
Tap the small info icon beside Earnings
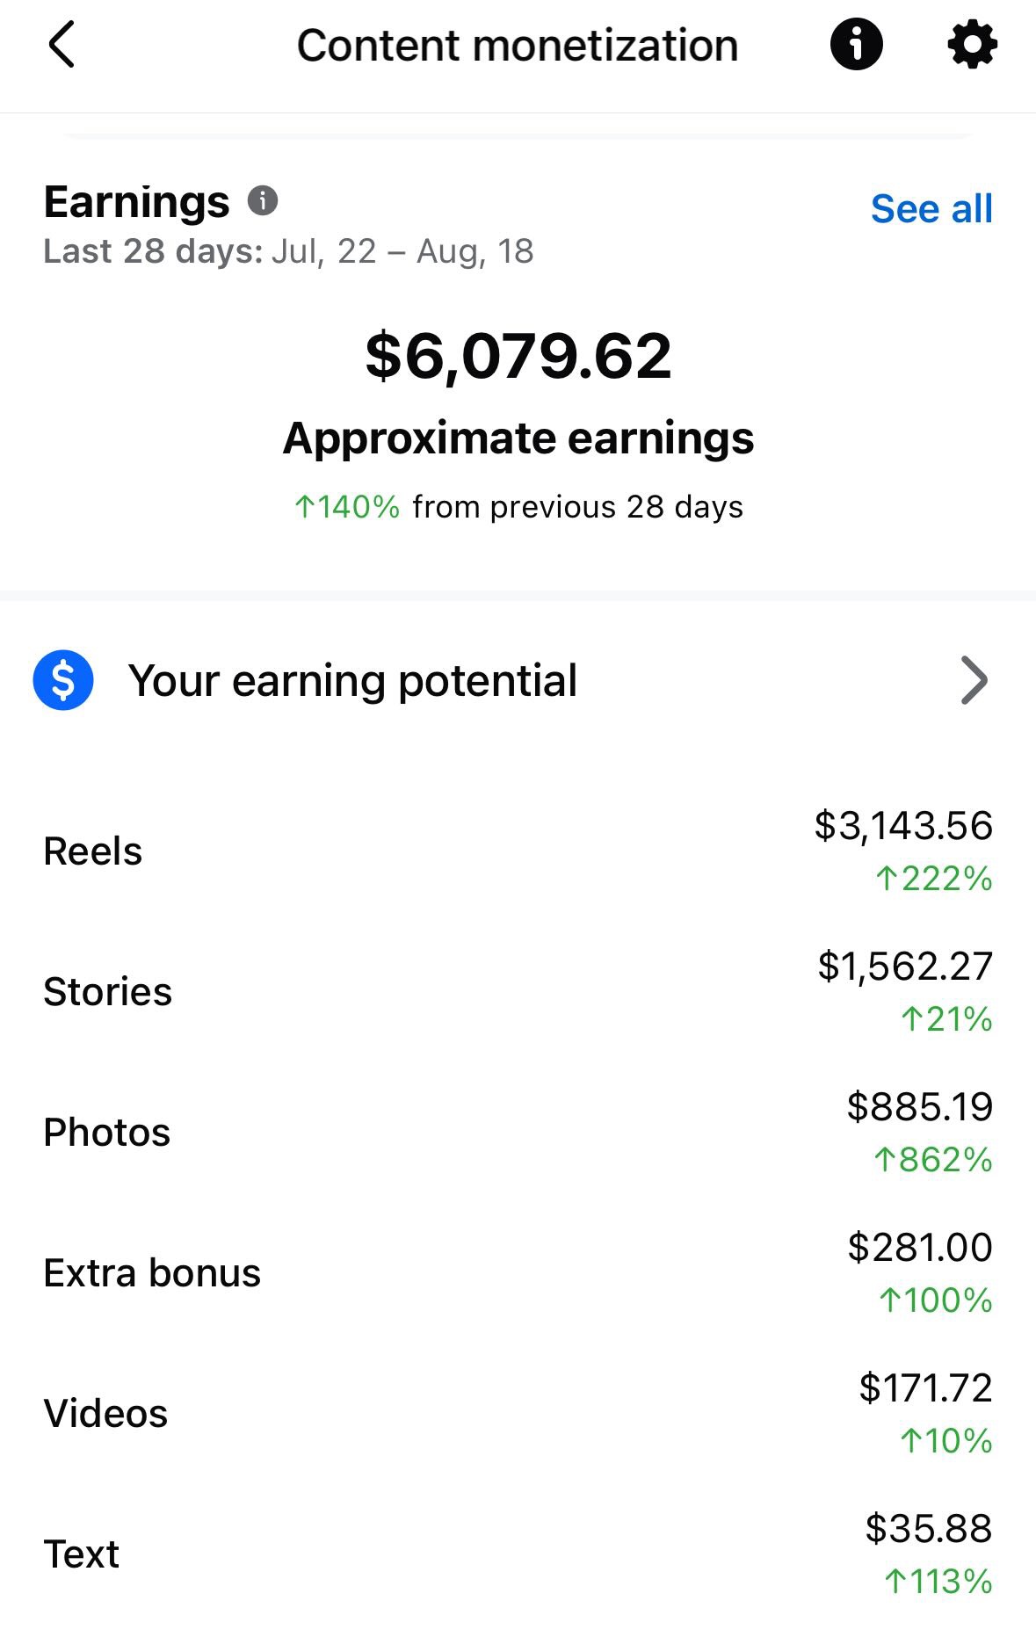pyautogui.click(x=263, y=201)
